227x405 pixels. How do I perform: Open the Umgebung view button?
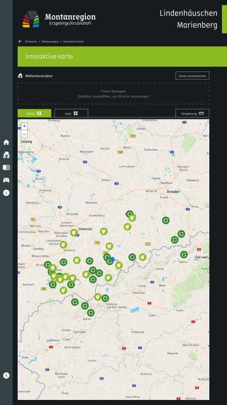tap(192, 113)
